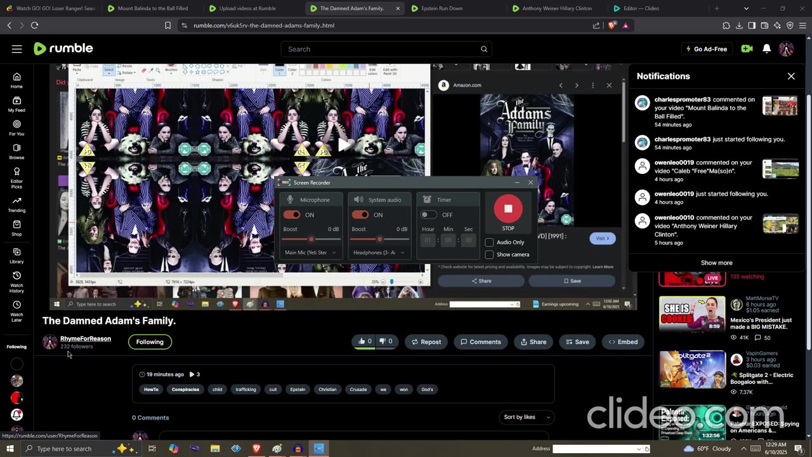812x457 pixels.
Task: Select the Conspiracies tag
Action: point(185,389)
